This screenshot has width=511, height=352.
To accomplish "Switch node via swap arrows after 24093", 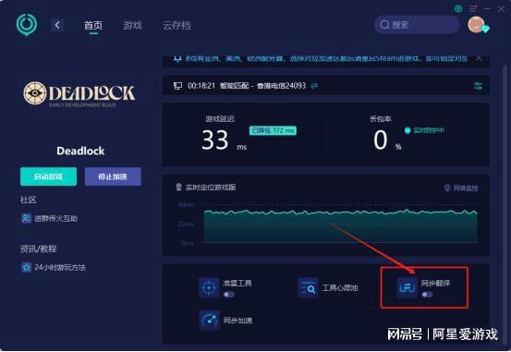I will coord(314,86).
